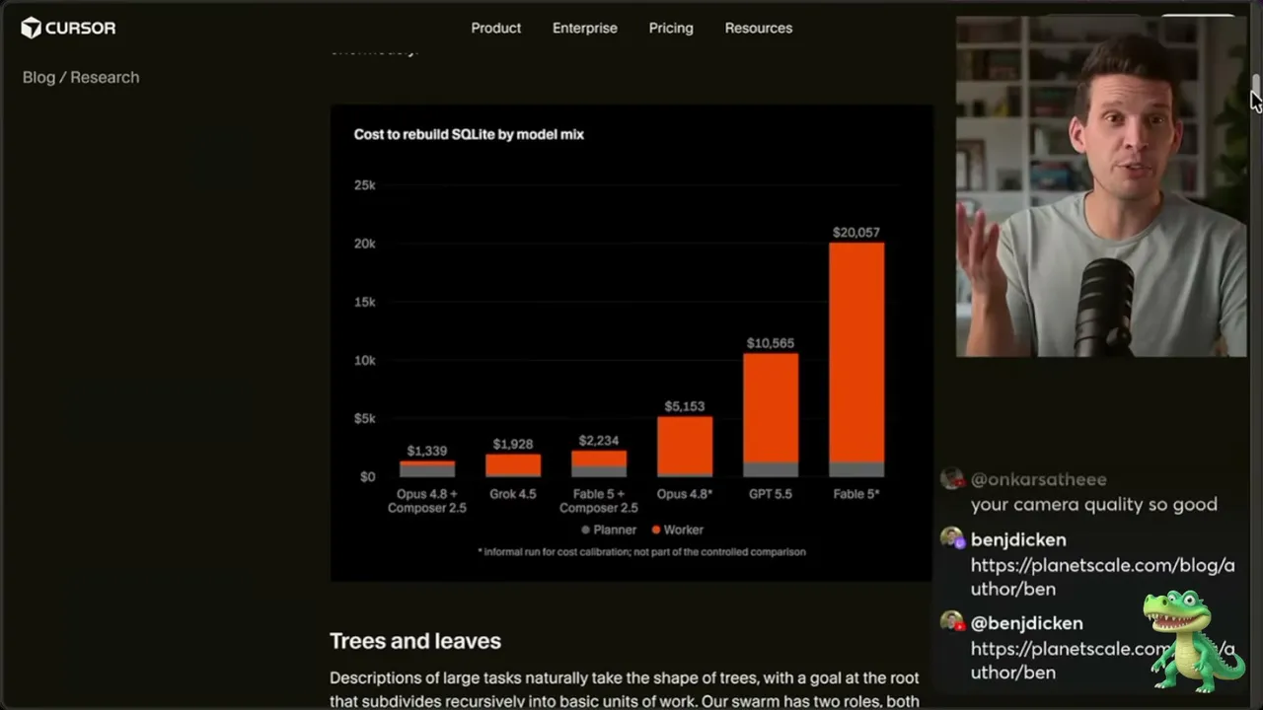Viewport: 1263px width, 710px height.
Task: Click the avatar beside benjdicken without @
Action: point(952,538)
